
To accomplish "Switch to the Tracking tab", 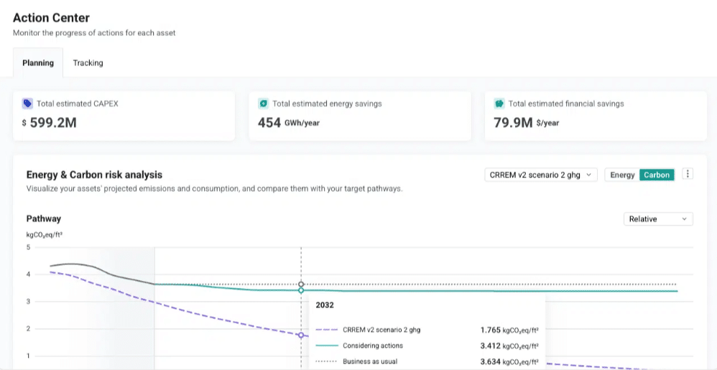I will tap(88, 63).
